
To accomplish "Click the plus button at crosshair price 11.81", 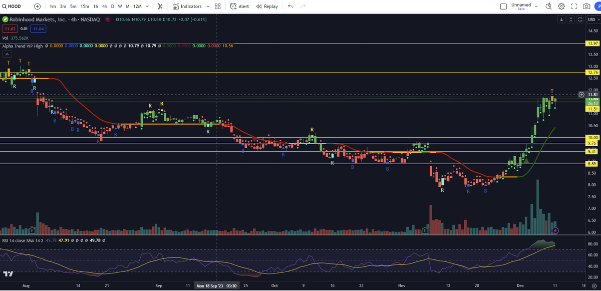I will [x=581, y=94].
